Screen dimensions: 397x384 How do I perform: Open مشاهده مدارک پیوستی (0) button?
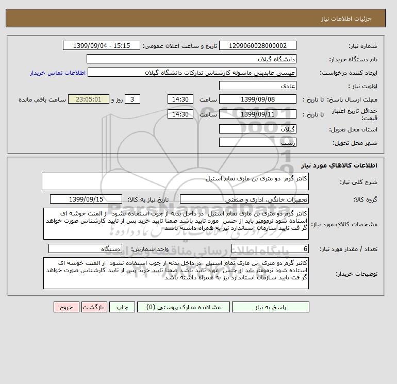click(184, 307)
